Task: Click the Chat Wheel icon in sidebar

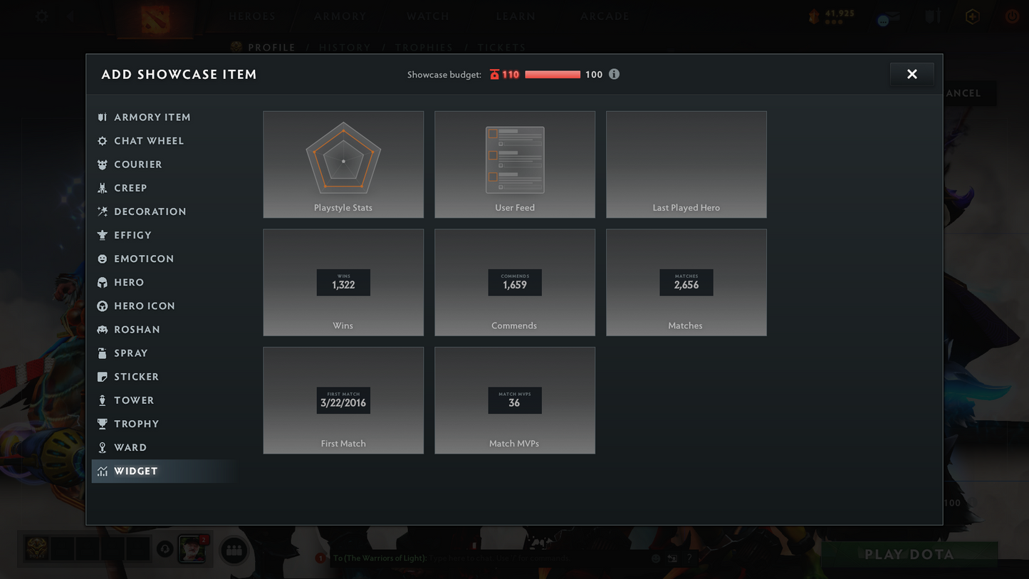Action: click(103, 141)
